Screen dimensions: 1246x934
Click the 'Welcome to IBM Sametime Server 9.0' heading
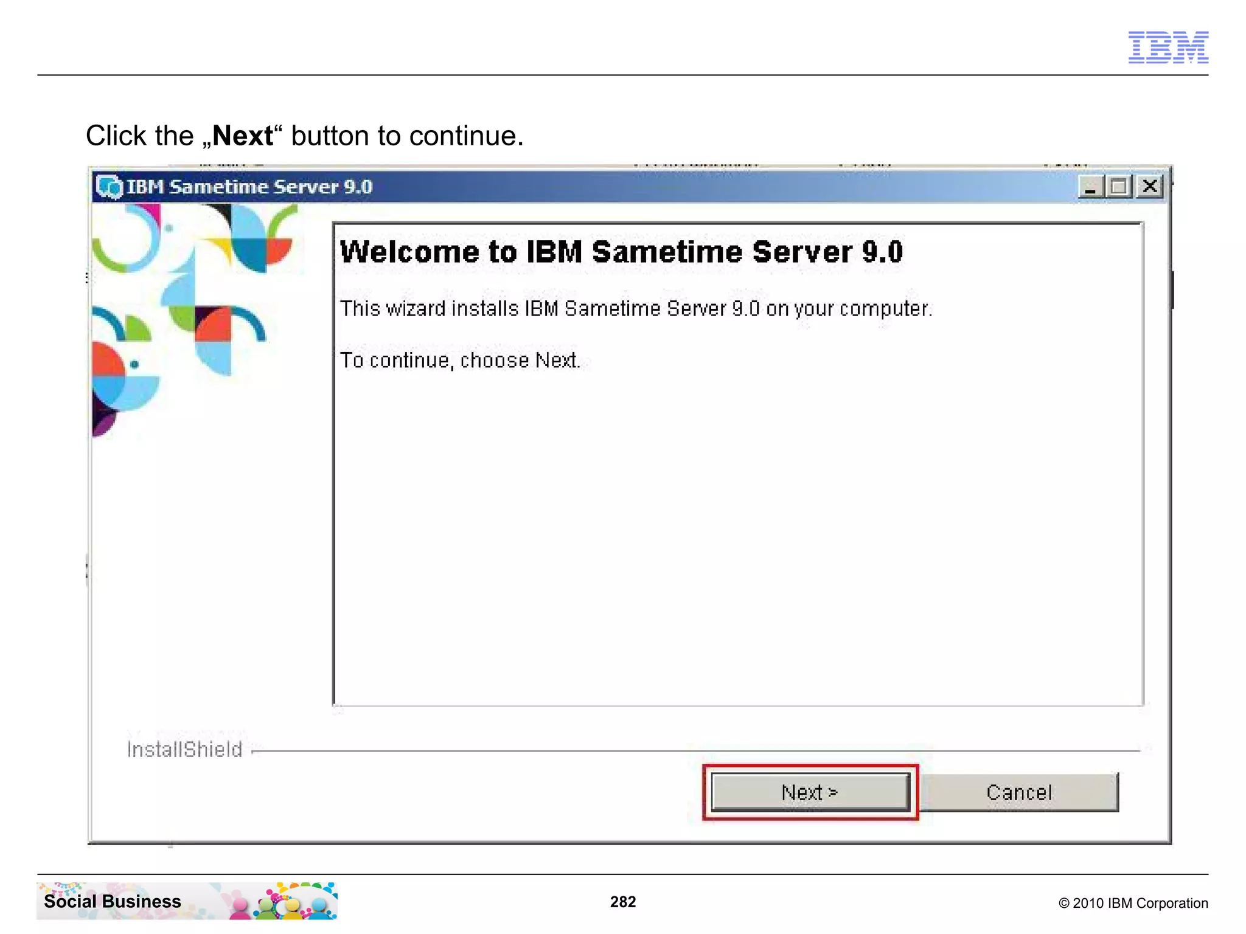pyautogui.click(x=621, y=252)
